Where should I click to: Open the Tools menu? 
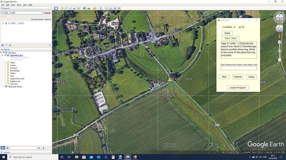coord(19,5)
